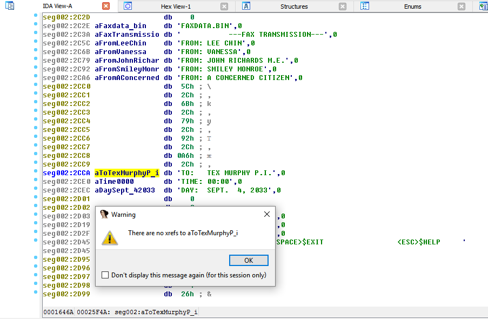Close the Structures tab
The height and width of the screenshot is (319, 488).
[342, 6]
